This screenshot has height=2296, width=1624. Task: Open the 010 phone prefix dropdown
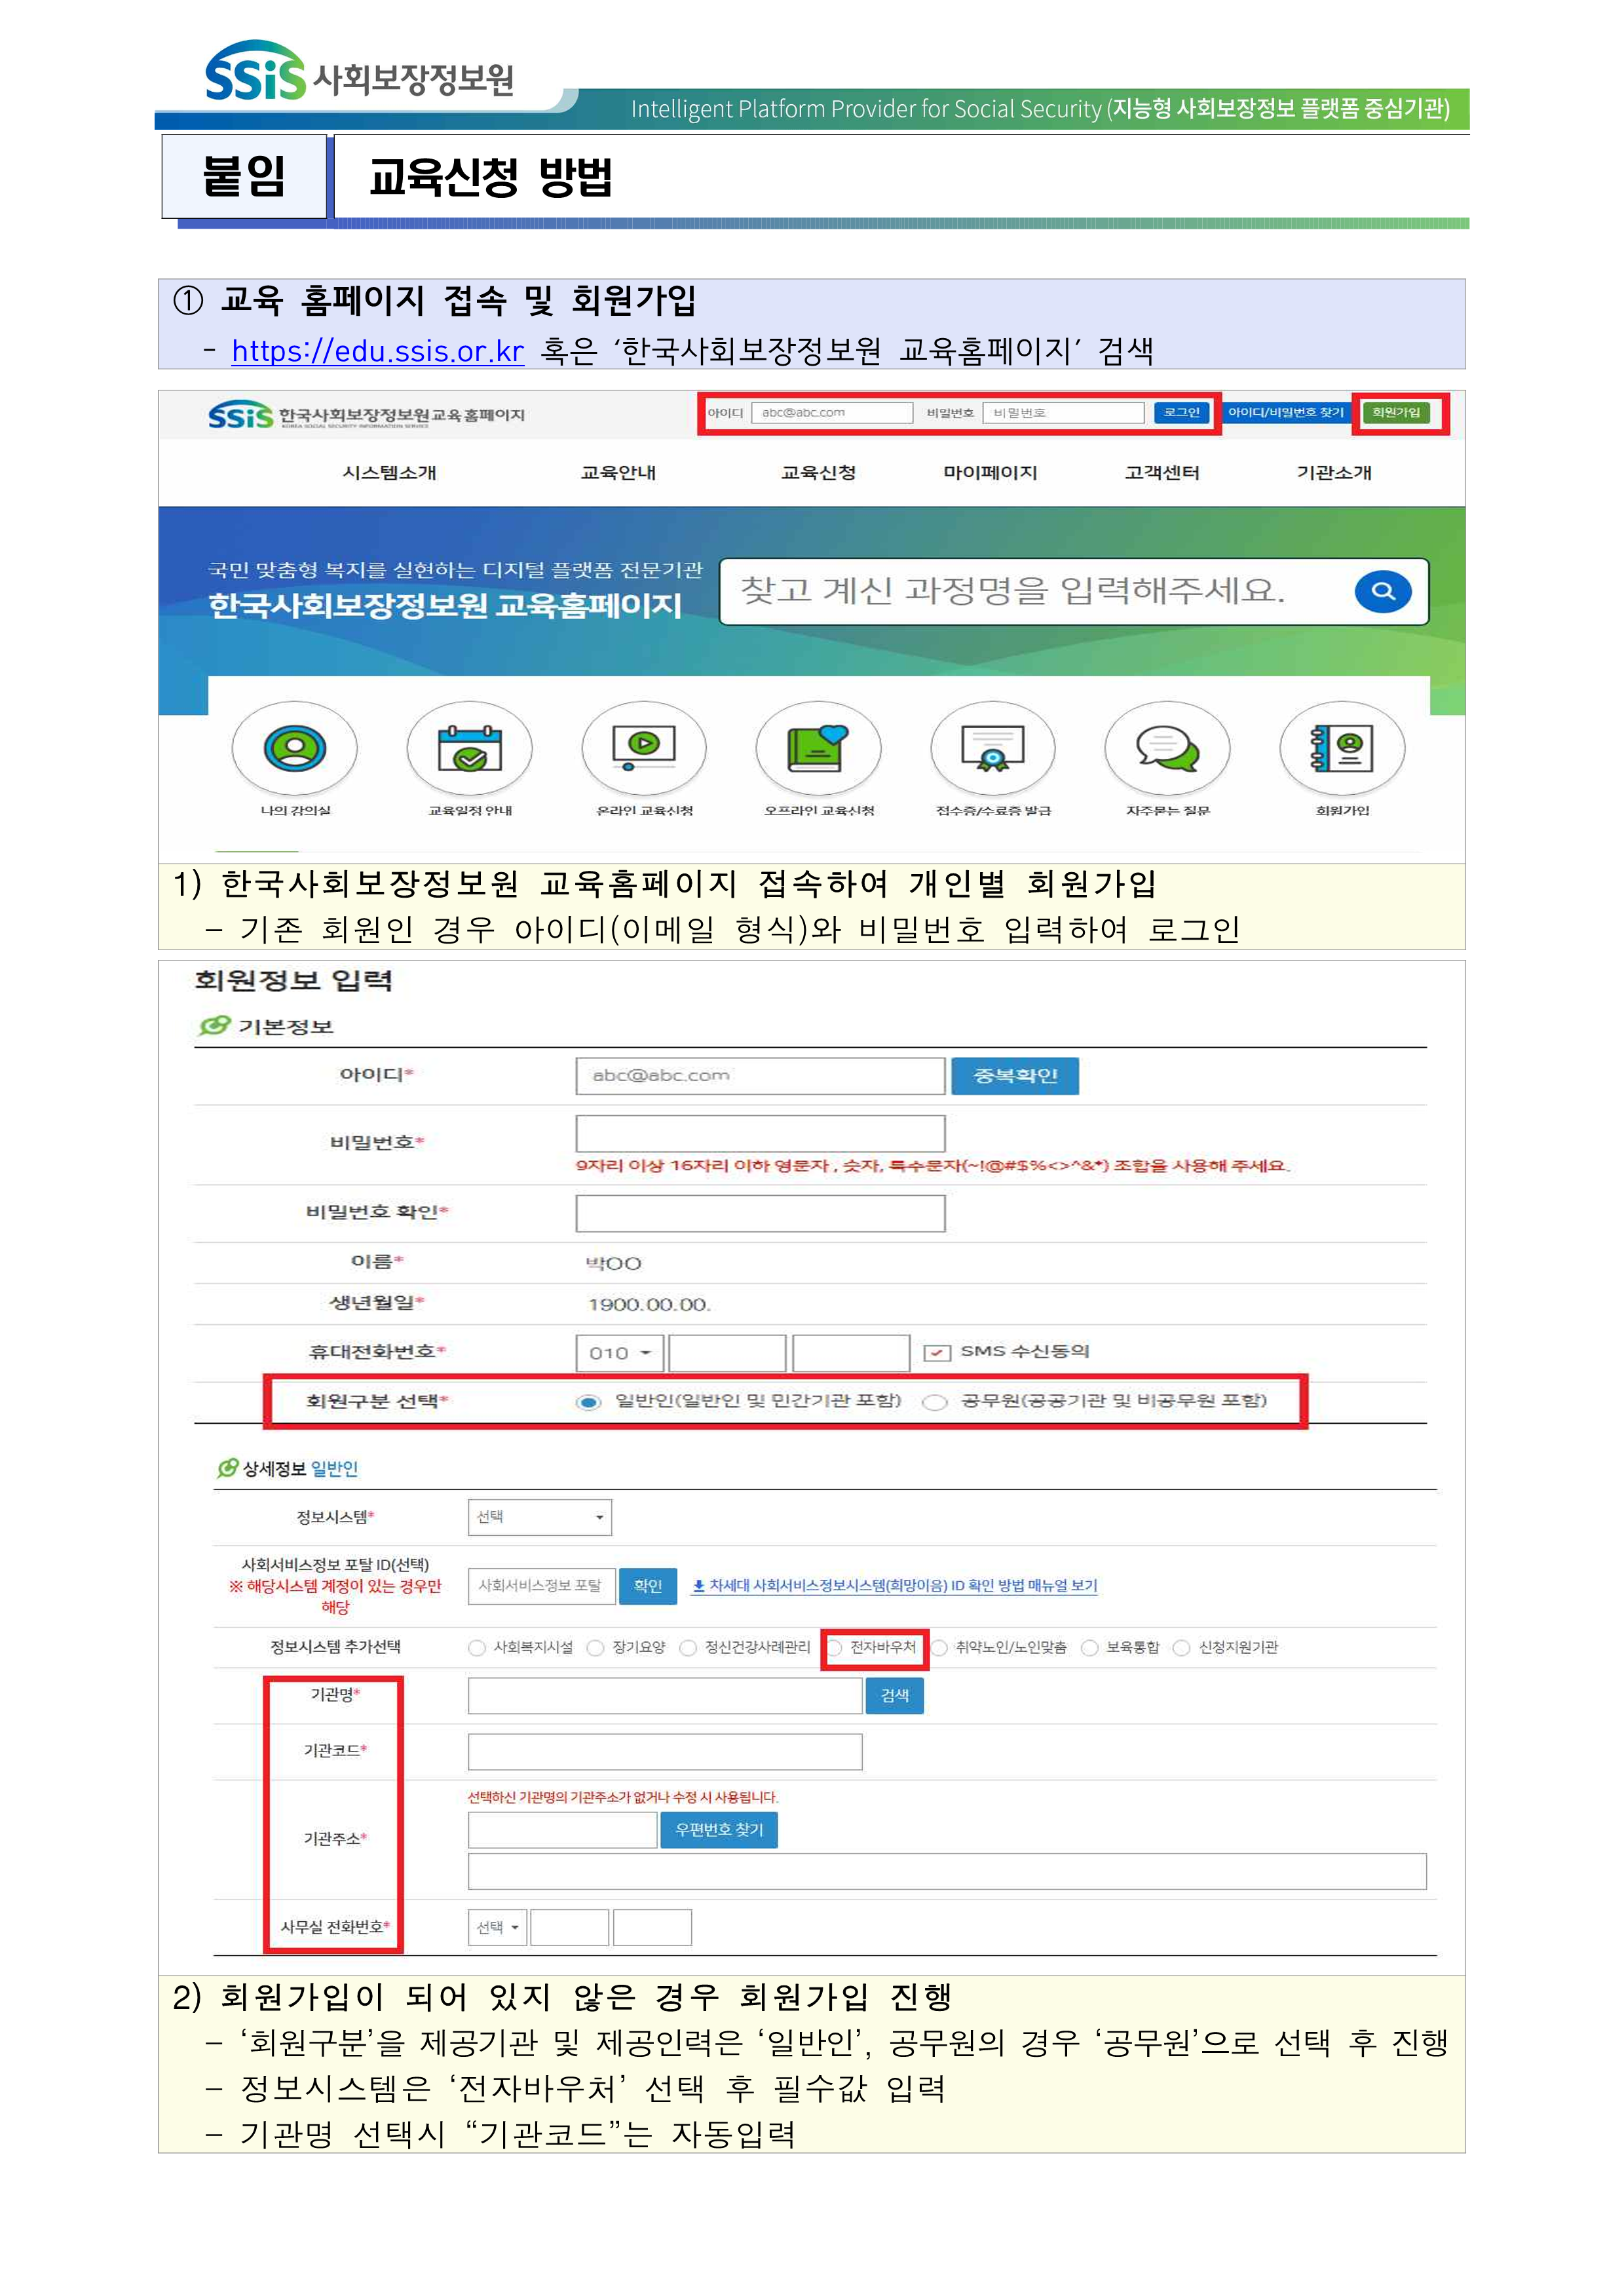(620, 1353)
